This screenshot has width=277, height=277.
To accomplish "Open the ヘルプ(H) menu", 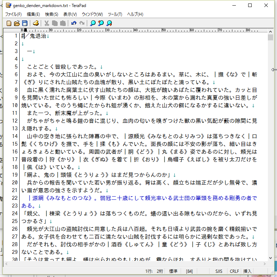I will coord(135,14).
